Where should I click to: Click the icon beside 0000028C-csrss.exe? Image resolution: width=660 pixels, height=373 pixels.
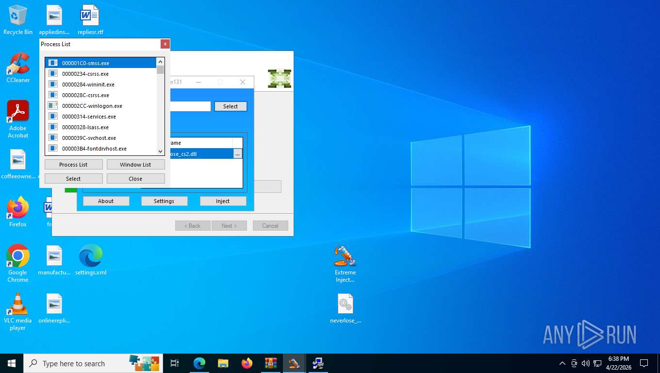click(x=53, y=95)
